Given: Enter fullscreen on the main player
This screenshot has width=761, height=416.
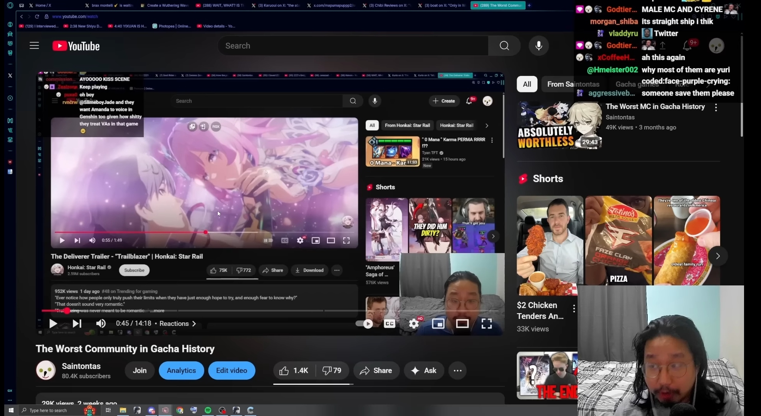Looking at the screenshot, I should (487, 324).
